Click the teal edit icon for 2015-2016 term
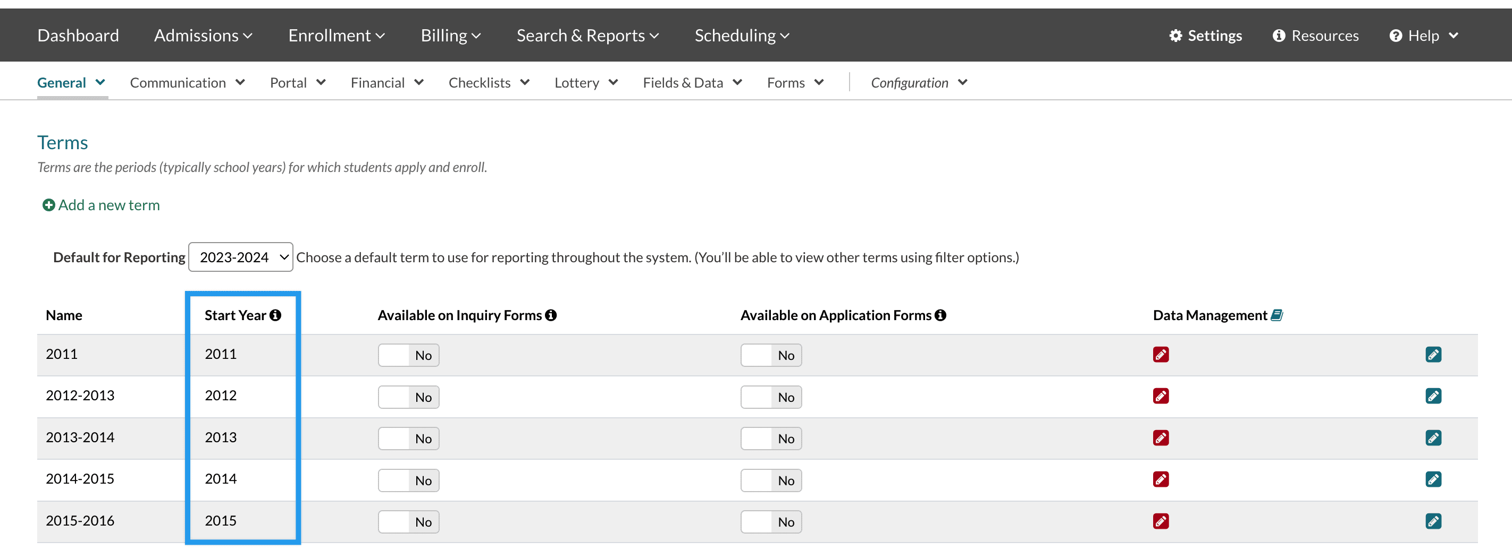Image resolution: width=1512 pixels, height=550 pixels. pos(1433,521)
